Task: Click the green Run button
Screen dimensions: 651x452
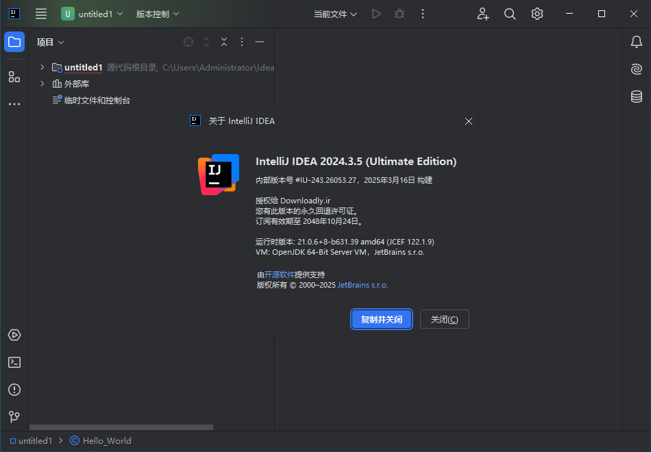Action: (376, 14)
